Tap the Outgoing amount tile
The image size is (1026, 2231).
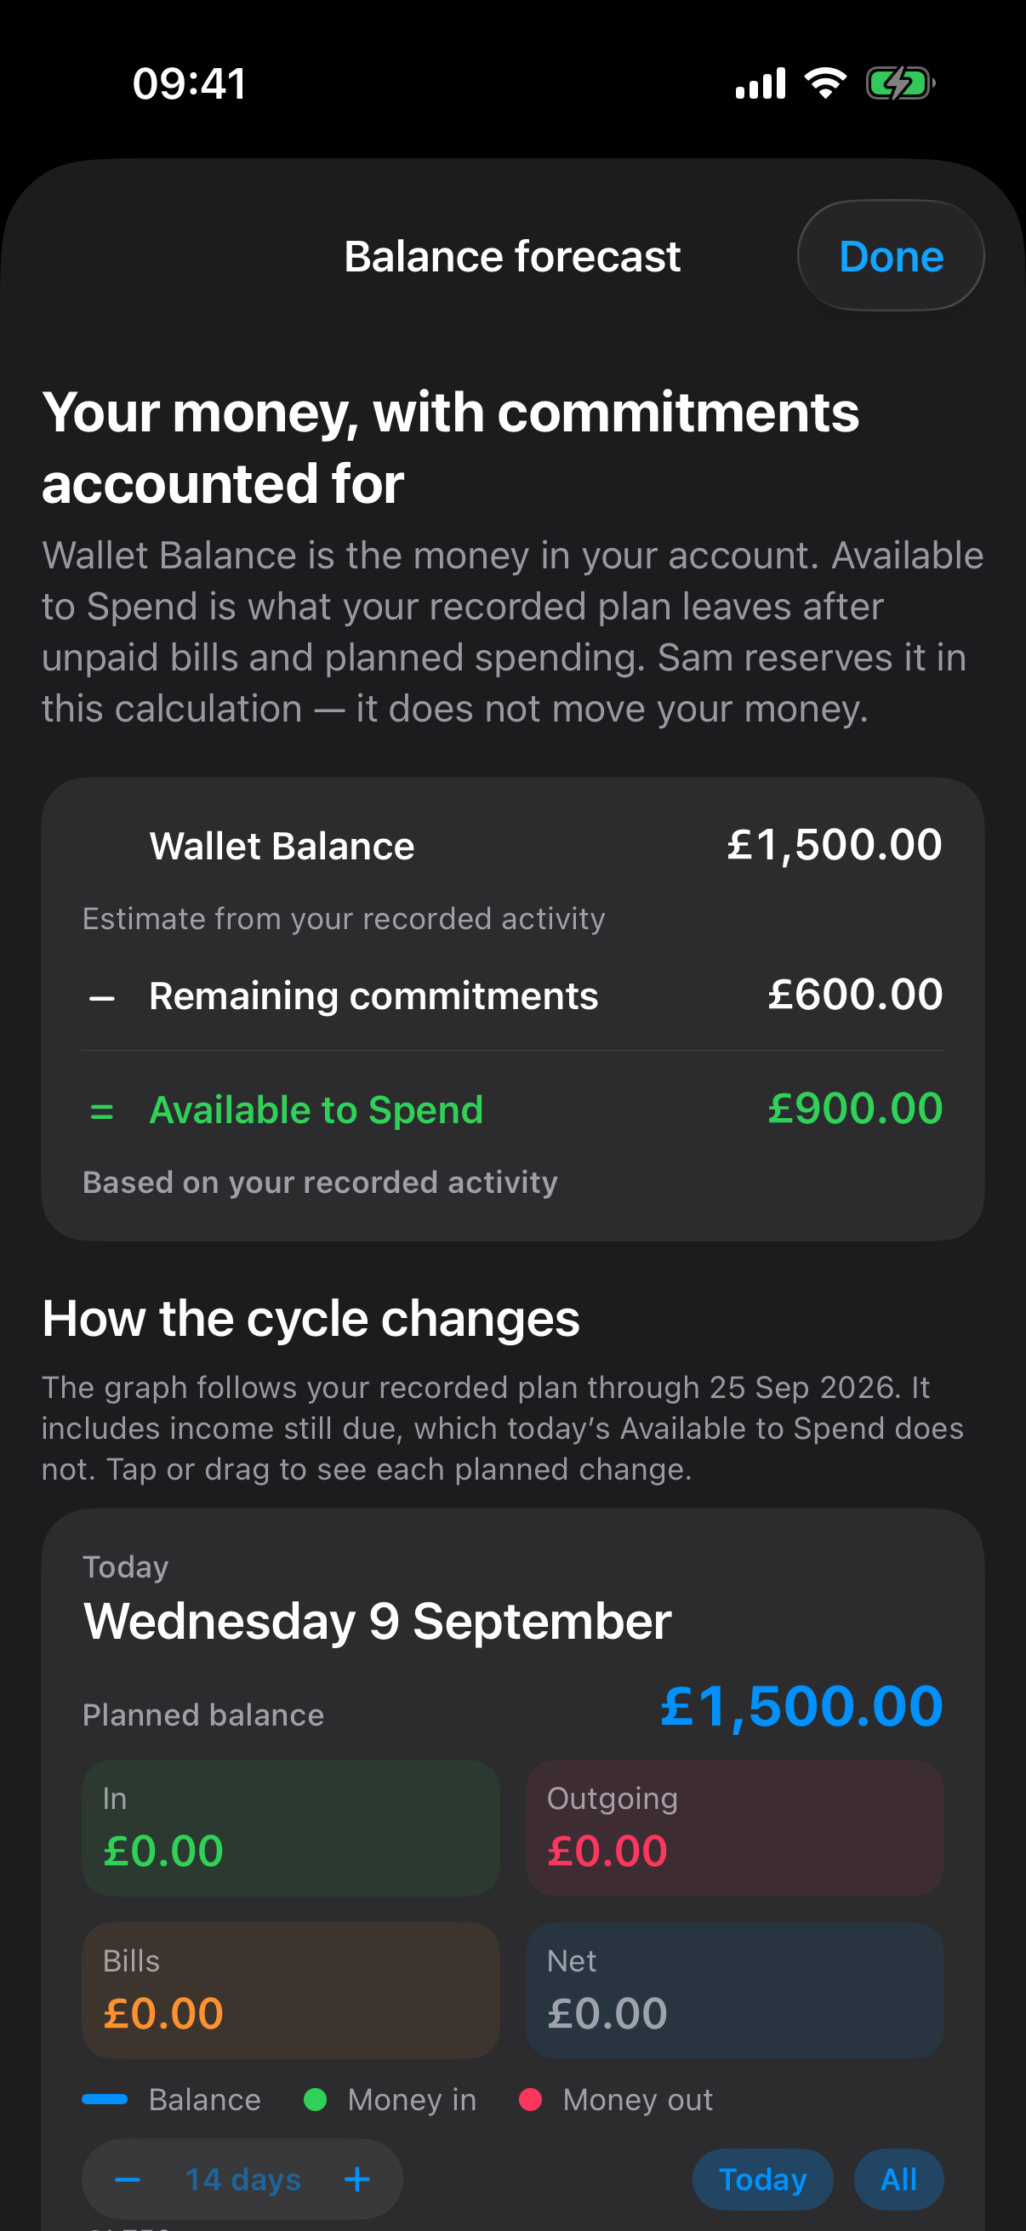tap(735, 1828)
